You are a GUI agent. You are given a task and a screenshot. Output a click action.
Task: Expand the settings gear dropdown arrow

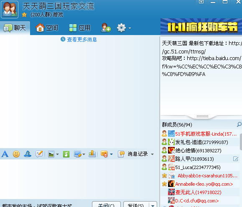tap(130, 28)
